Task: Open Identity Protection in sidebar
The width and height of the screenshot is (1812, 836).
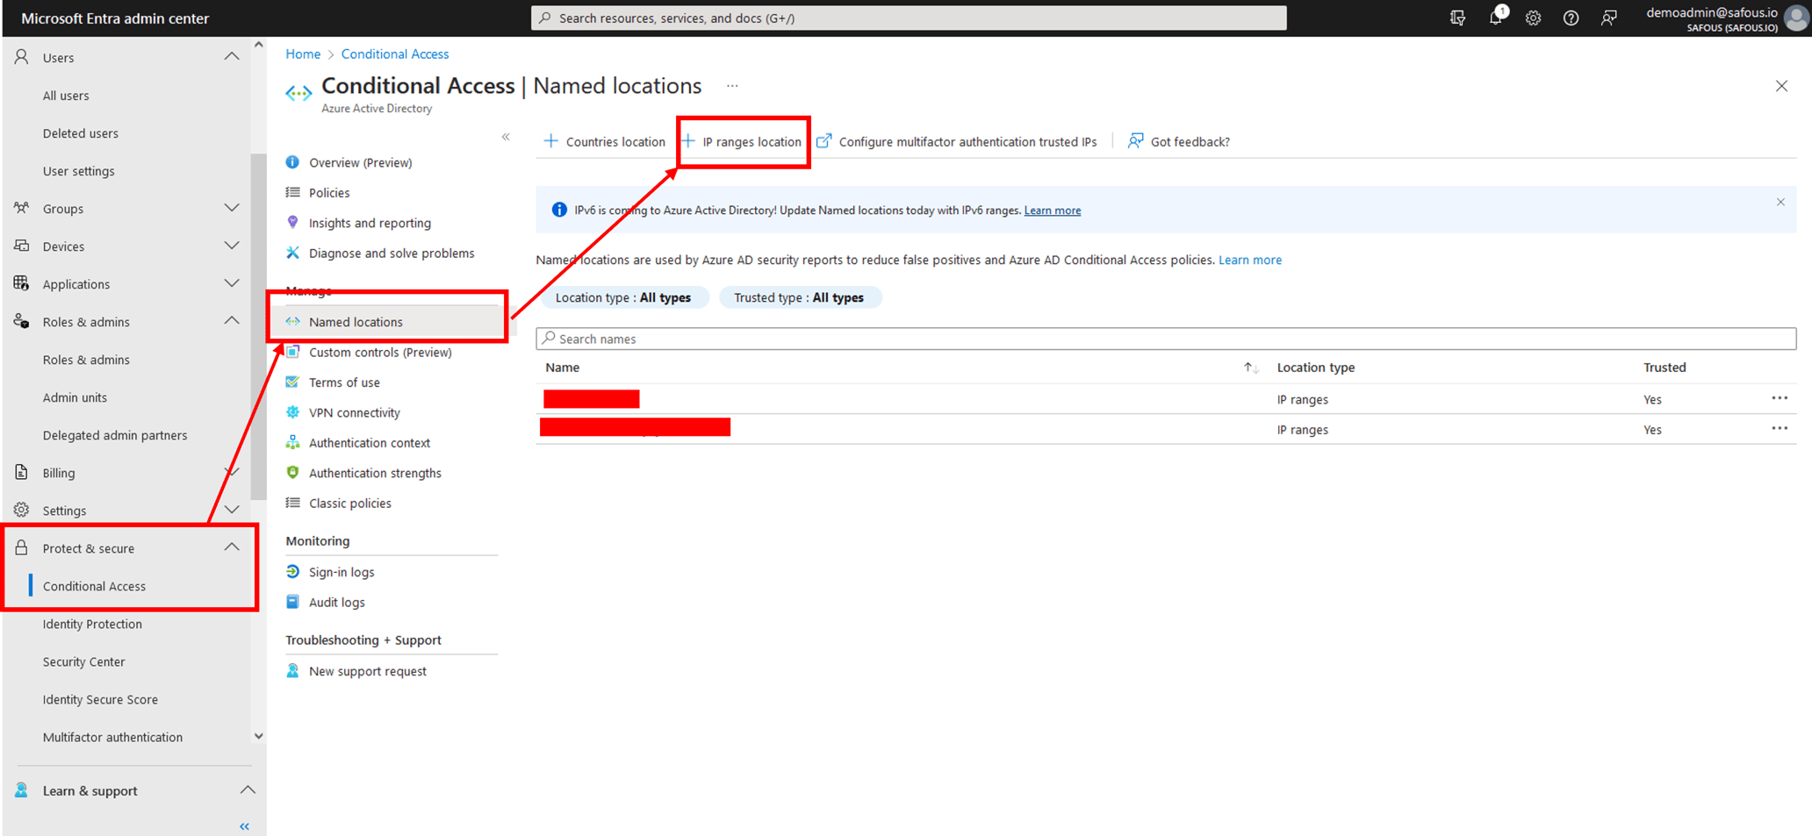Action: [92, 624]
